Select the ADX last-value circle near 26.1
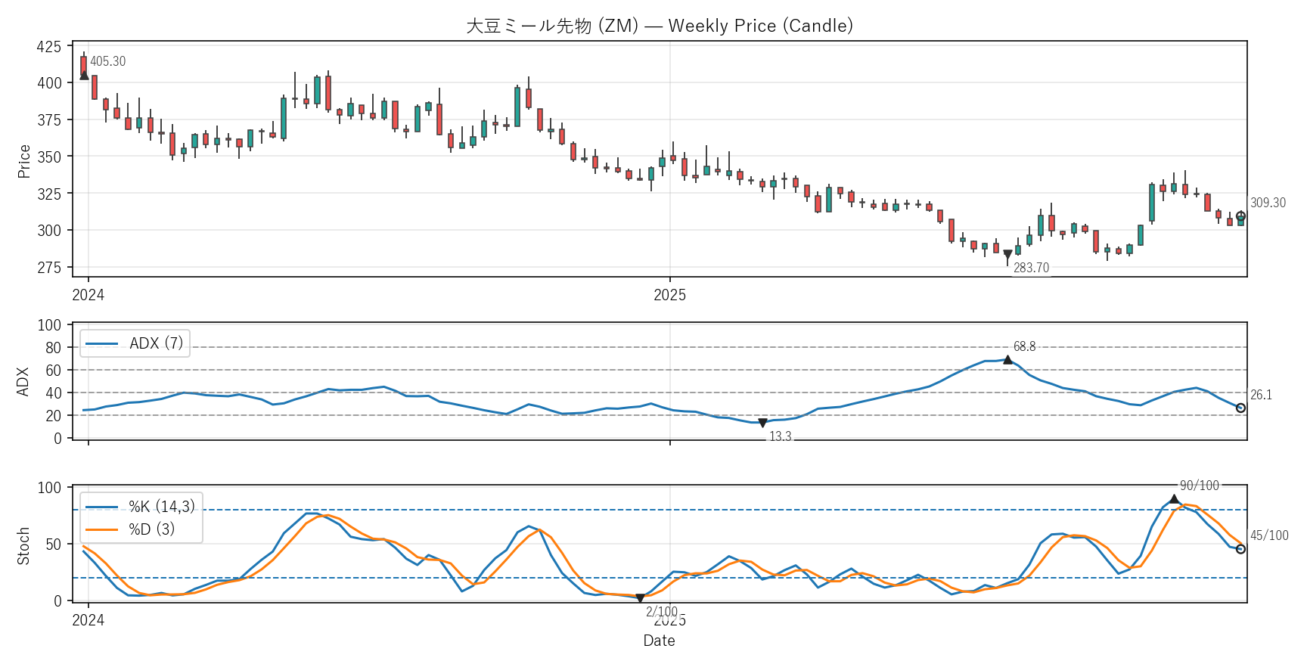 pos(1240,408)
